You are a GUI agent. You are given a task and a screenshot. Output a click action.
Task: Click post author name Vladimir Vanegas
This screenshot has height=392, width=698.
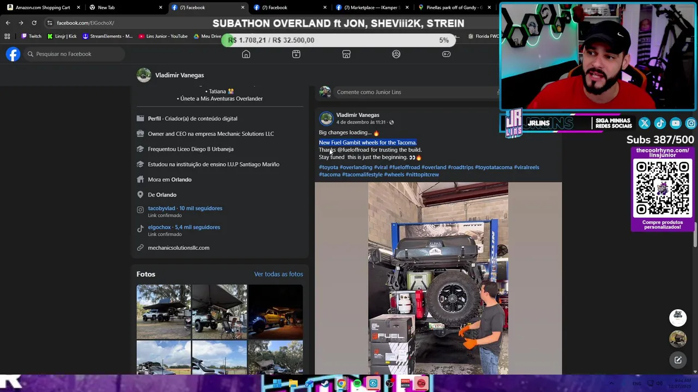tap(358, 115)
